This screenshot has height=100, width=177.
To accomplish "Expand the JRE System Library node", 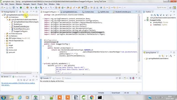I will click(5, 38).
